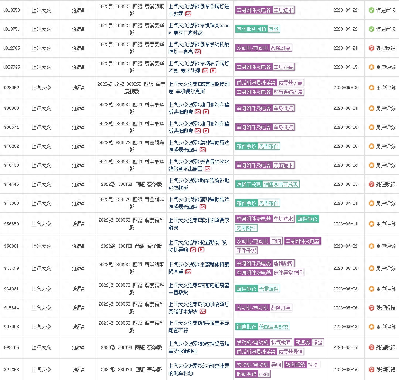
Task: Open image icon in complaint 941499 row
Action: coord(188,272)
